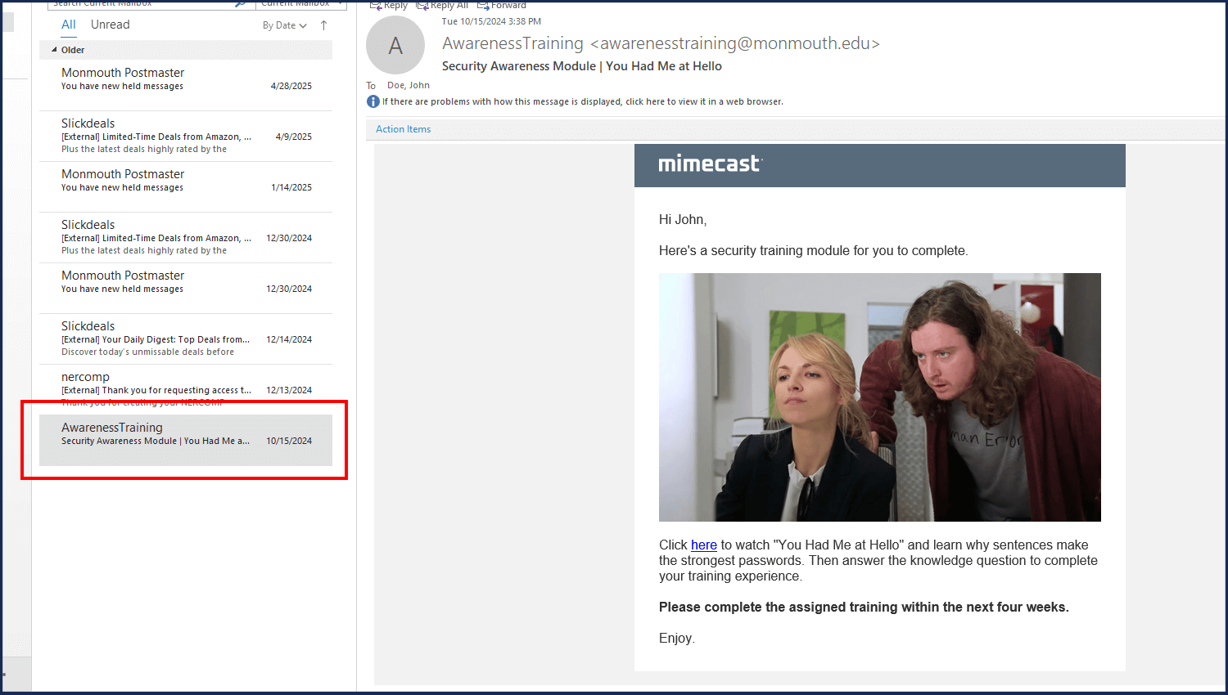This screenshot has width=1228, height=695.
Task: Click the view in web browser info message
Action: point(582,102)
